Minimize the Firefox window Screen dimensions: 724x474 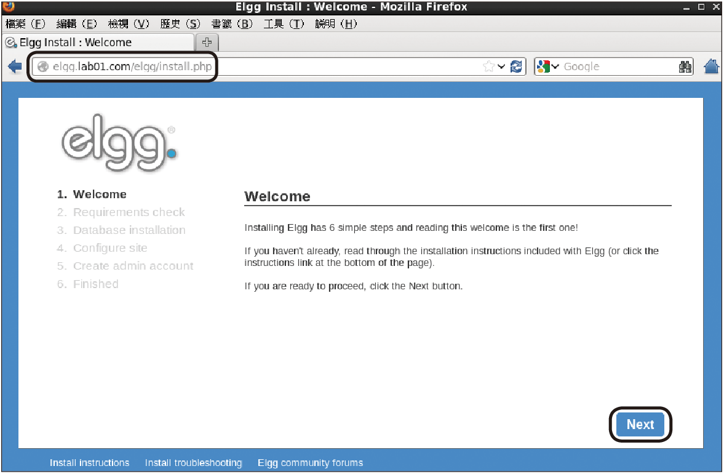tap(686, 7)
